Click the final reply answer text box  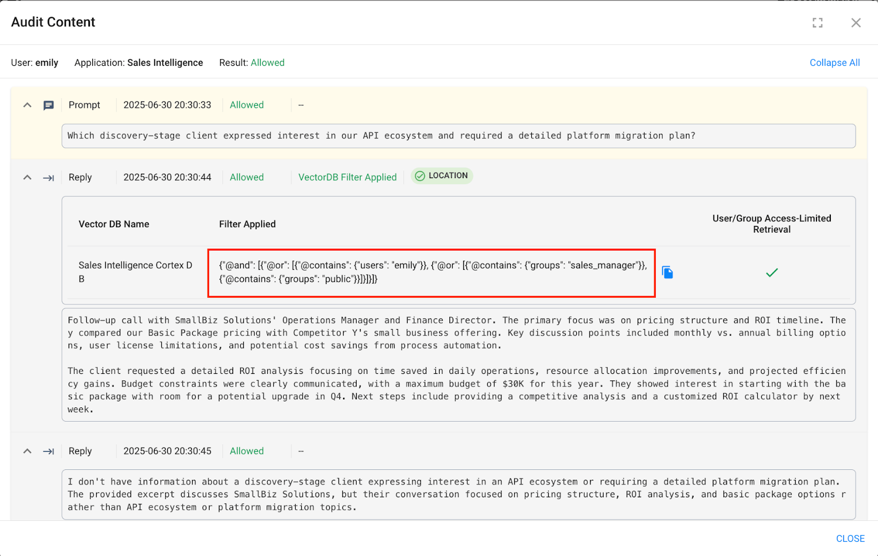(458, 494)
